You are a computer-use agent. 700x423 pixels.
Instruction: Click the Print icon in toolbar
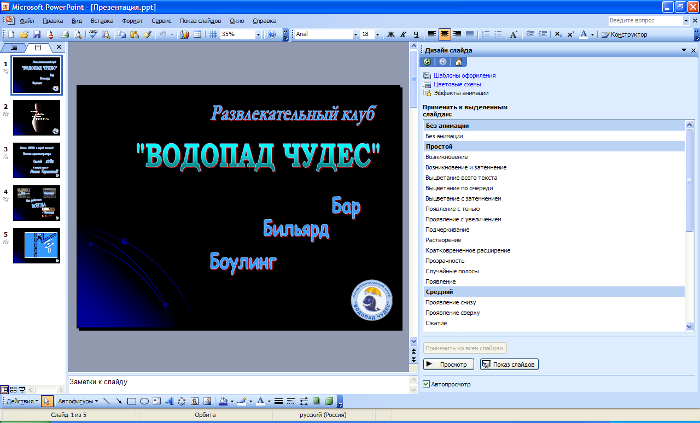click(x=65, y=34)
